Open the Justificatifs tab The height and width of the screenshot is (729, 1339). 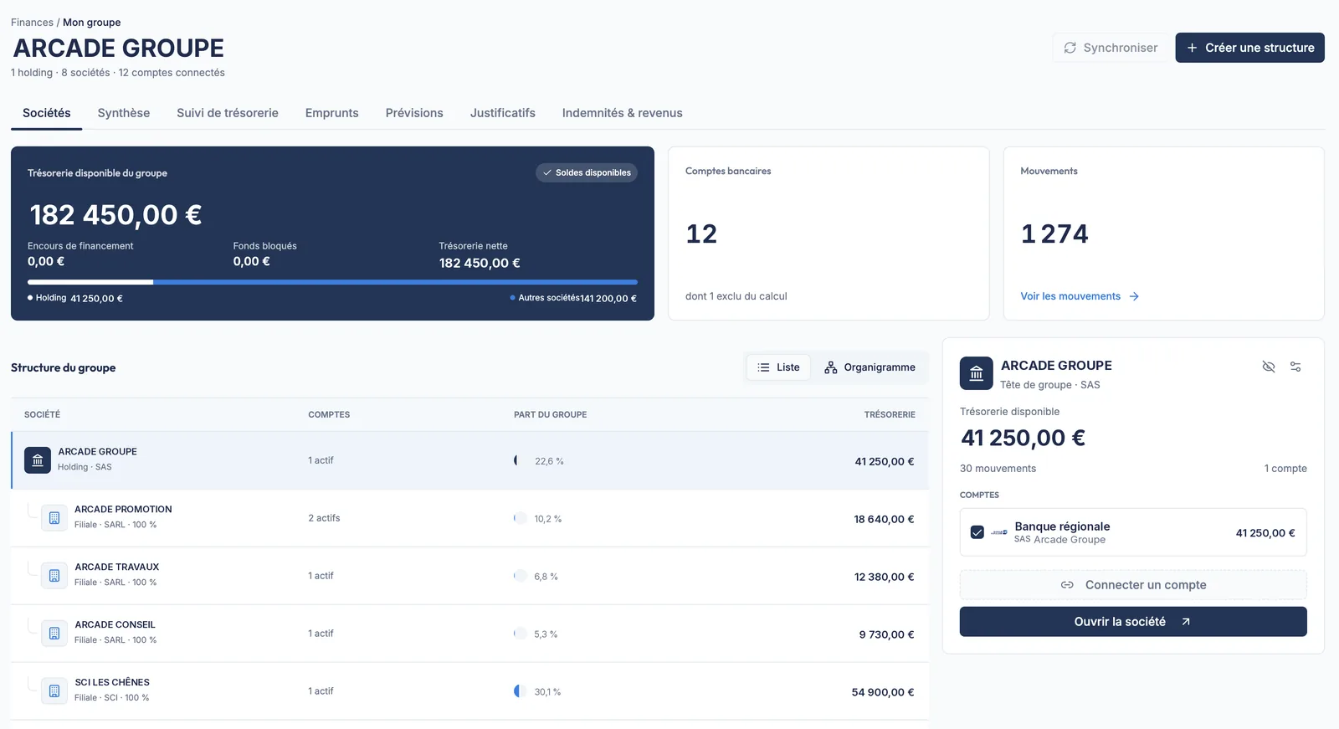click(x=503, y=113)
